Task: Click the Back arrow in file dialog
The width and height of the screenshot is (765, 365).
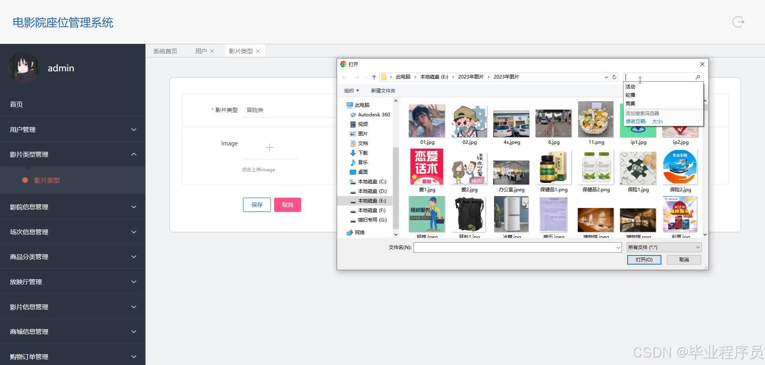Action: (x=345, y=77)
